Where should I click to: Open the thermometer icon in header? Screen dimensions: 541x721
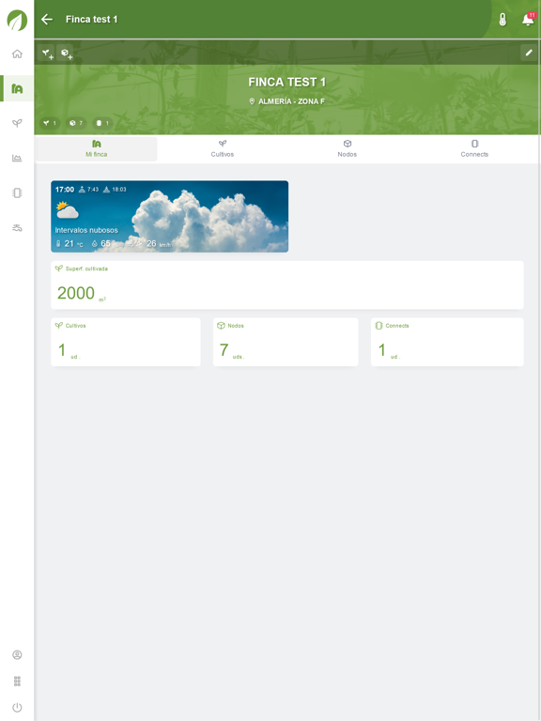coord(502,20)
